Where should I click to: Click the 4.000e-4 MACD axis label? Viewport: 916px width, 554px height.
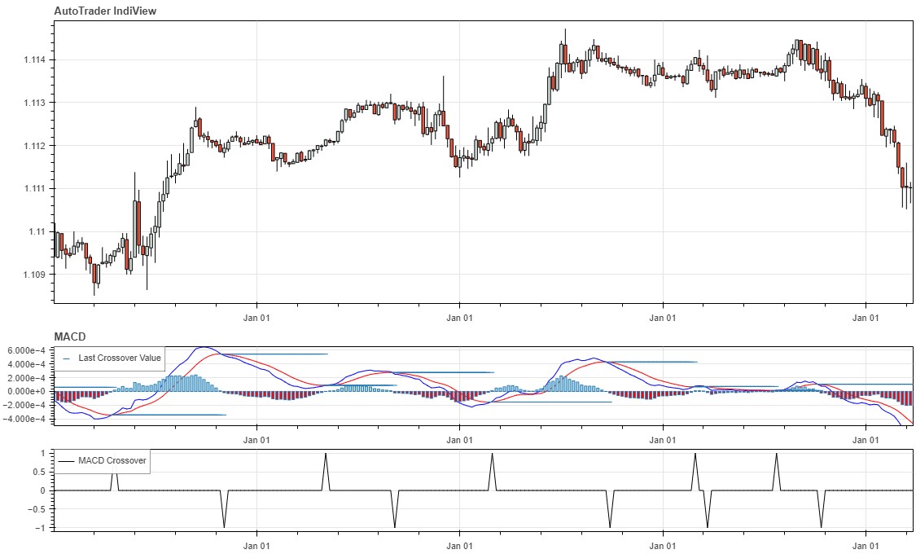pos(26,364)
